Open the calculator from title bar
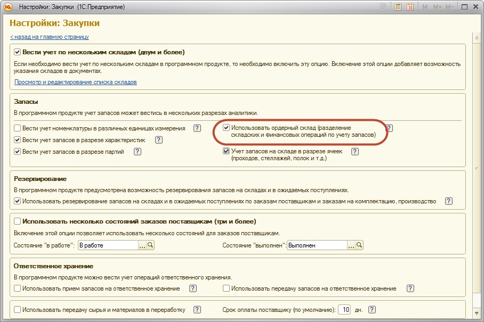Viewport: 484px width, 322px height. pos(398,7)
